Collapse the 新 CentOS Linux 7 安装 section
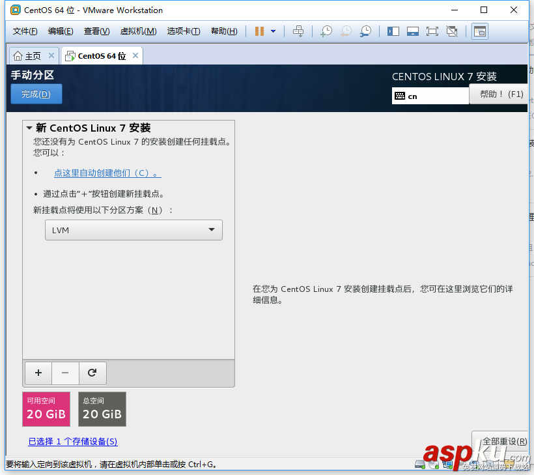The image size is (534, 475). [29, 128]
